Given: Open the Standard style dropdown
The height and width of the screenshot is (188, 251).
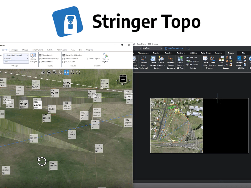Looking at the screenshot, I should (16, 59).
